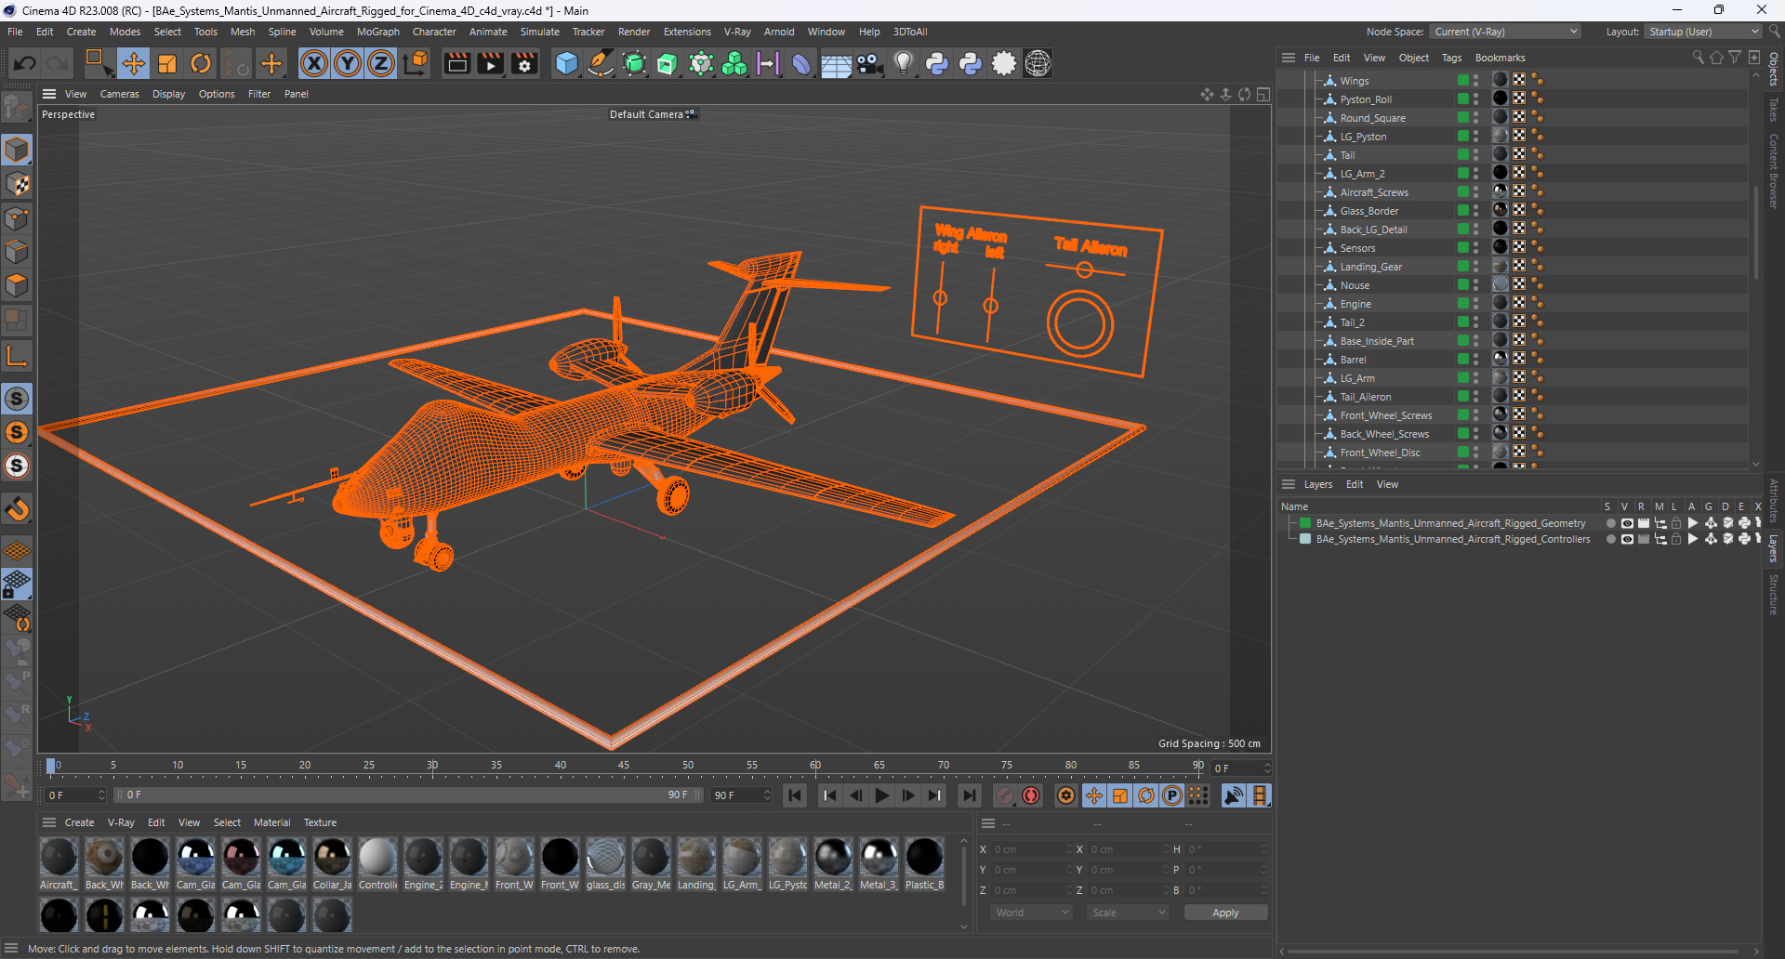The height and width of the screenshot is (959, 1785).
Task: Enable Texture mode in the left toolbar
Action: pos(17,184)
